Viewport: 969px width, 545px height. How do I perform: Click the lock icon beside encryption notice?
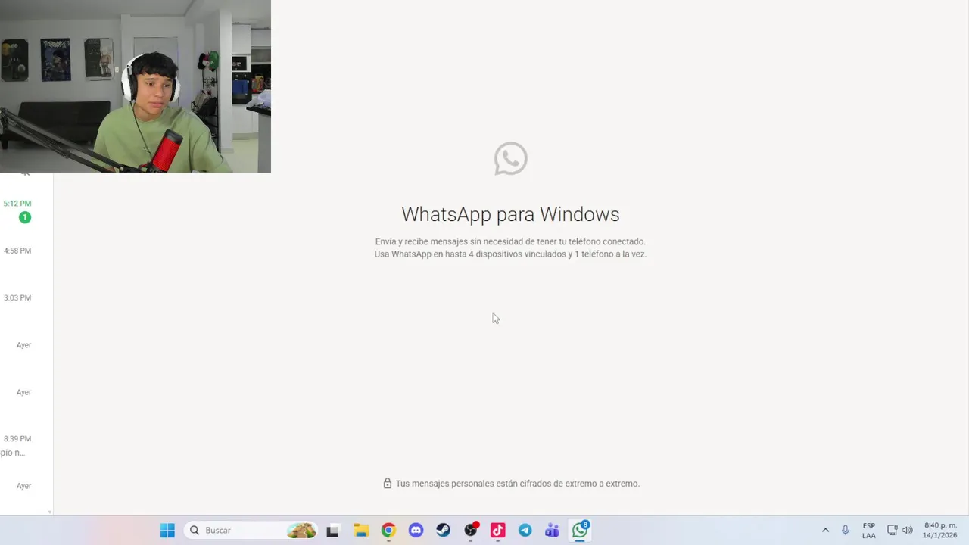pos(388,483)
